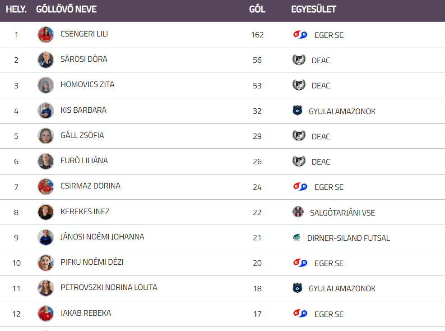
Task: Click Salgótarjáni VSE club logo
Action: coord(298,212)
